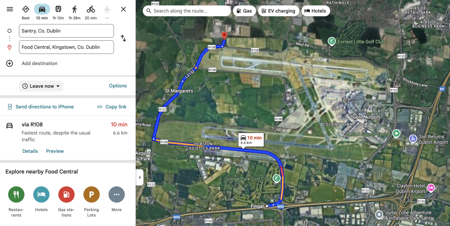
Task: Filter route by EV charging
Action: (279, 11)
